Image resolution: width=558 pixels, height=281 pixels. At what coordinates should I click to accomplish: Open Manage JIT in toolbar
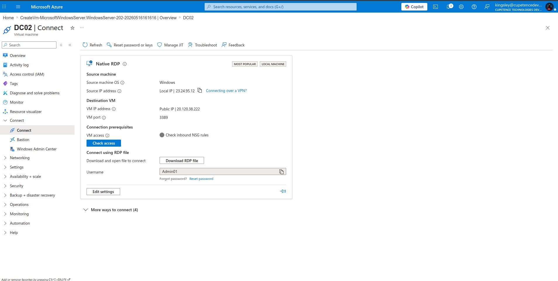coord(170,45)
